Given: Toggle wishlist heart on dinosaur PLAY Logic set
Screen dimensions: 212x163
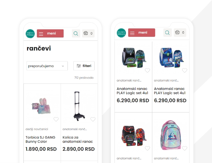Looking at the screenshot, I should coord(147,70).
